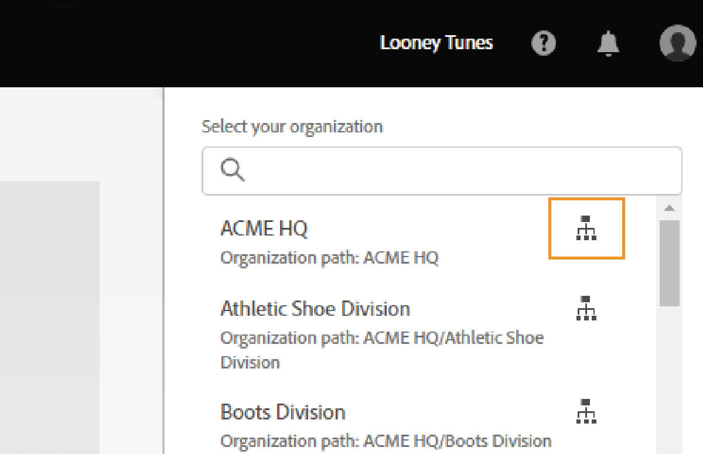Click the scrollbar track below the thumb
This screenshot has height=454, width=703.
pyautogui.click(x=670, y=380)
